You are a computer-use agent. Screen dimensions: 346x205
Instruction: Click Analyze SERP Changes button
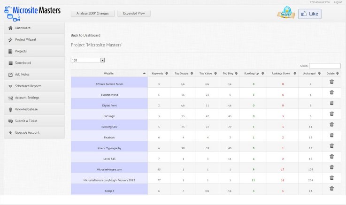(92, 14)
